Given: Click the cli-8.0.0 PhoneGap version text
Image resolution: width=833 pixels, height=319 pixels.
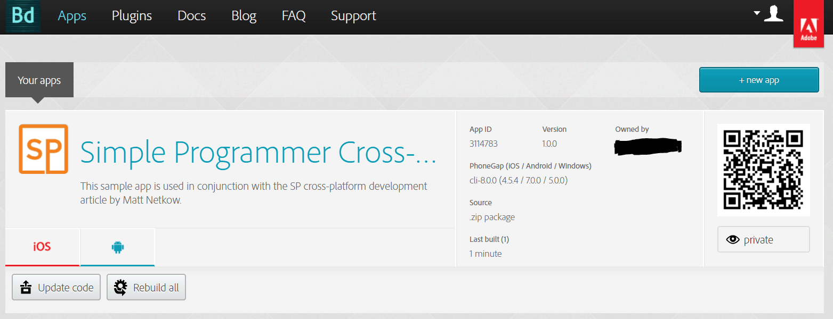Looking at the screenshot, I should pyautogui.click(x=519, y=180).
